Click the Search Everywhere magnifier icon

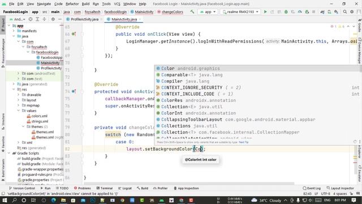tap(345, 11)
